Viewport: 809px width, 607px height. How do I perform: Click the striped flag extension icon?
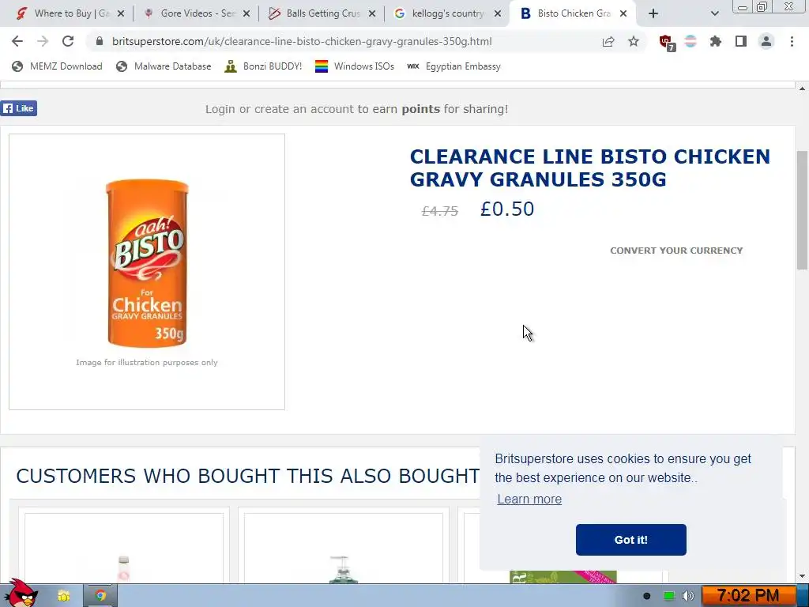click(690, 41)
